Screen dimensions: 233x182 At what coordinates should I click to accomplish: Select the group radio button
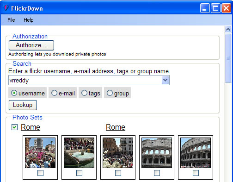pyautogui.click(x=110, y=93)
